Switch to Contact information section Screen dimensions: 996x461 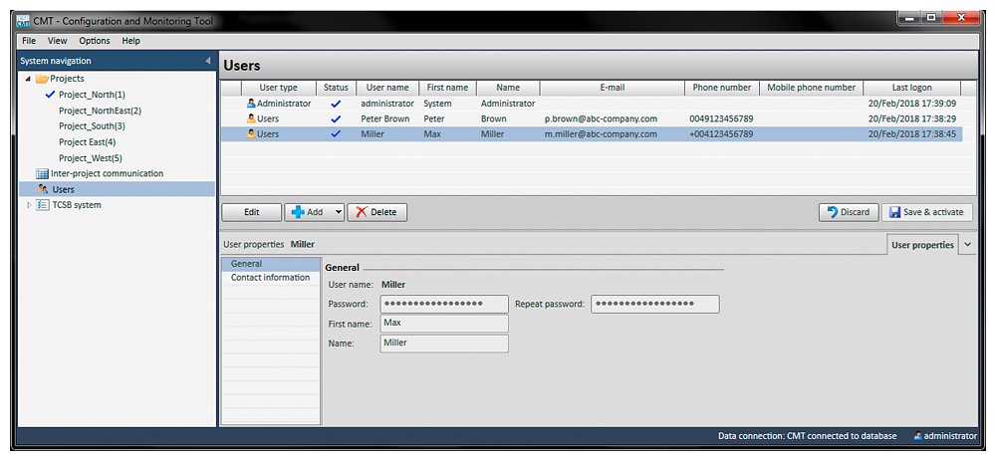pos(270,278)
